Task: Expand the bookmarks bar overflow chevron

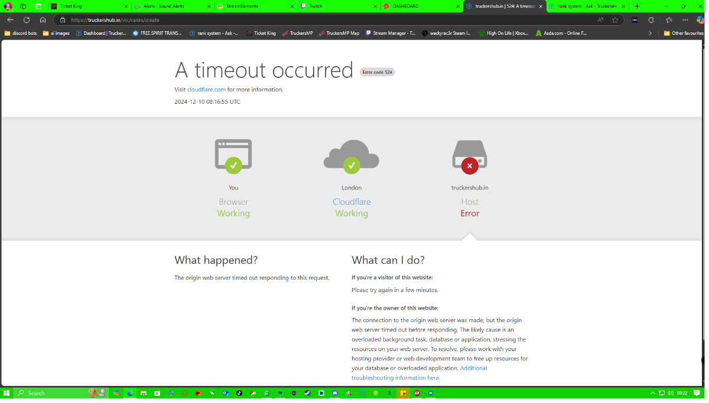Action: click(650, 33)
